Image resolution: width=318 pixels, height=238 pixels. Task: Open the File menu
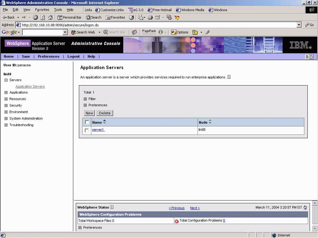point(5,10)
